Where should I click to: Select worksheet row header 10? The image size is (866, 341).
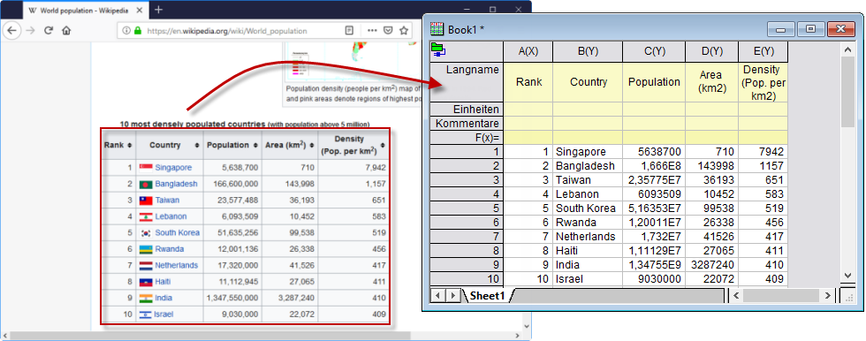[467, 279]
